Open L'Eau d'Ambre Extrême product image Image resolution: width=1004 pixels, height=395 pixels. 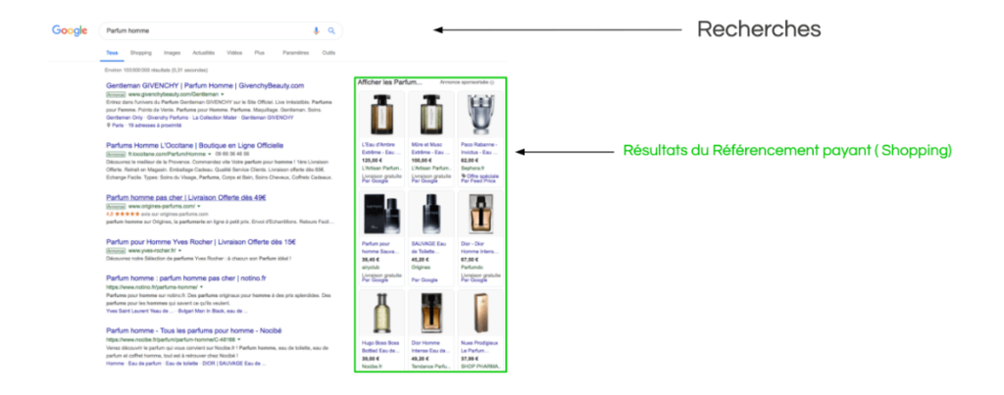380,115
